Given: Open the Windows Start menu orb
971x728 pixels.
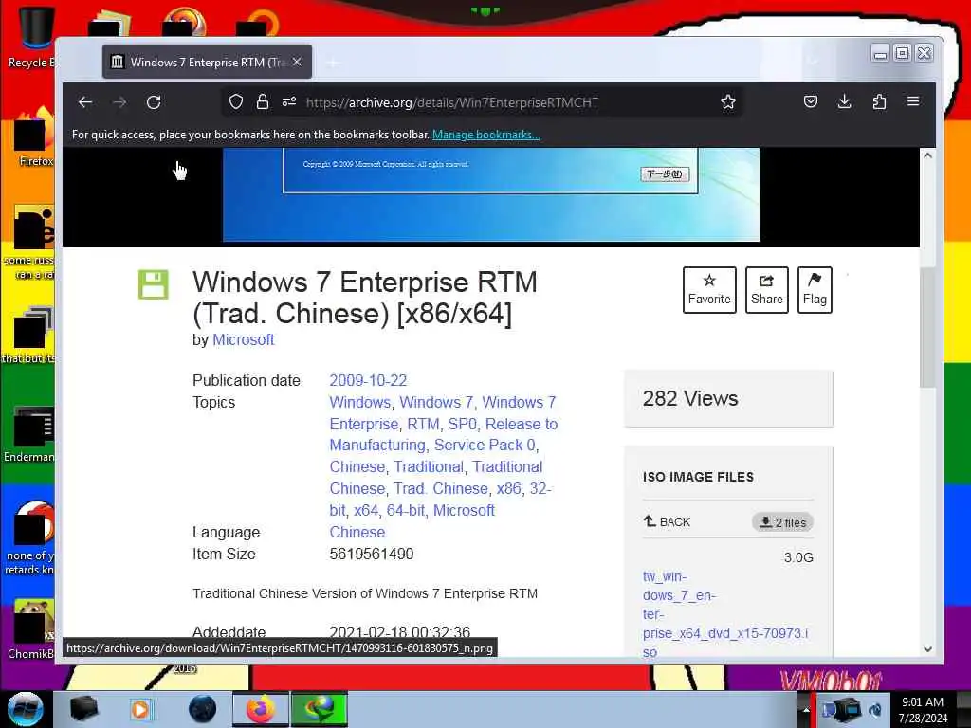Looking at the screenshot, I should [x=26, y=709].
